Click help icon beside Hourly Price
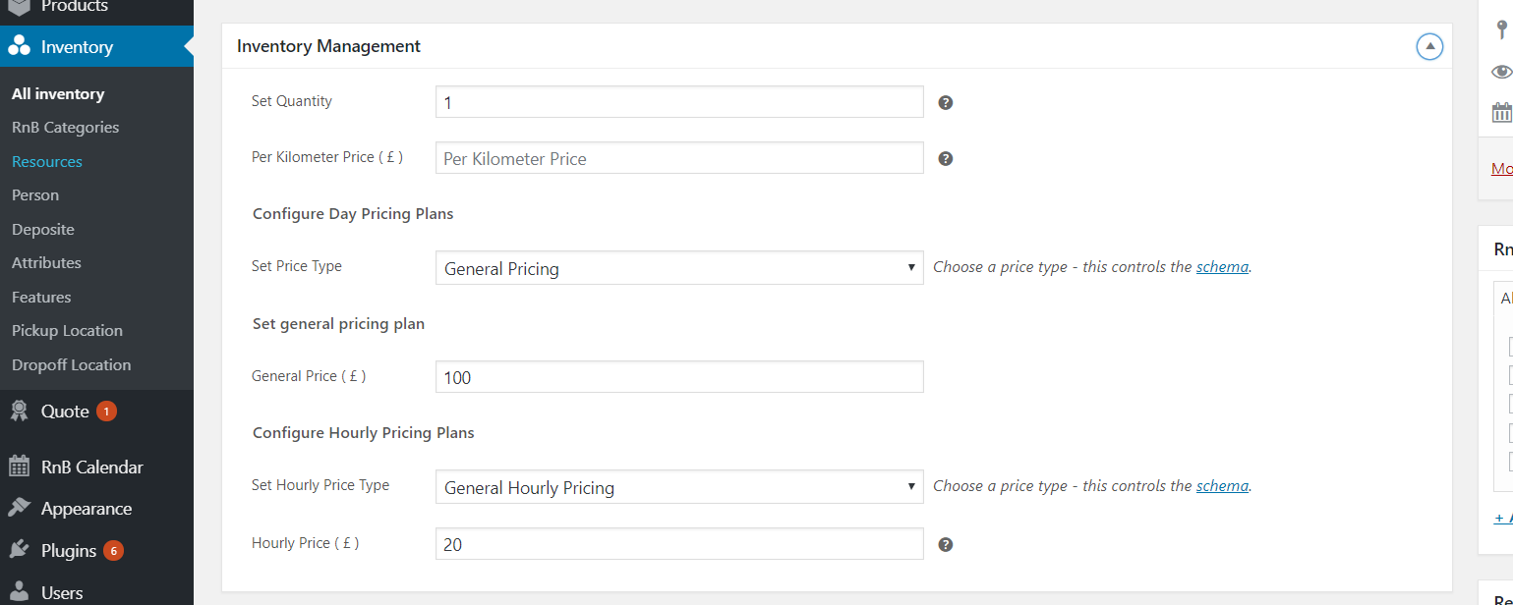1513x605 pixels. pos(946,544)
